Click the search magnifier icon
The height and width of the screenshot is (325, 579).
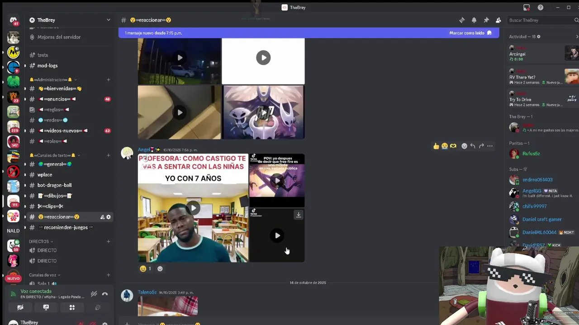pyautogui.click(x=576, y=20)
